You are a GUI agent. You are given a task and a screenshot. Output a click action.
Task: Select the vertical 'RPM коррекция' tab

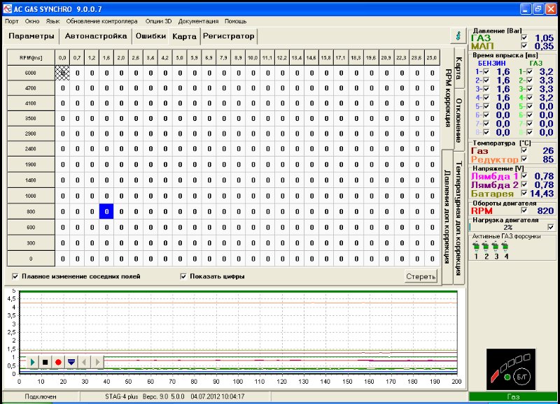pos(449,98)
